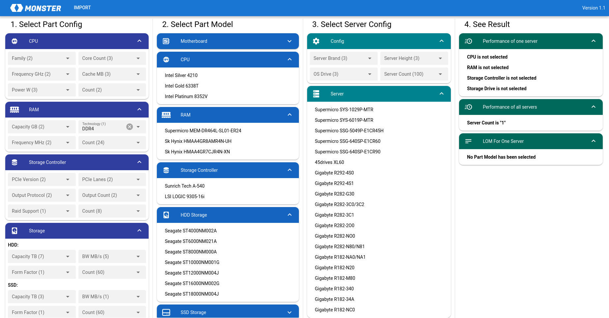The image size is (609, 318).
Task: Select Supermicro SYS-1029P-MTR server
Action: click(x=344, y=110)
